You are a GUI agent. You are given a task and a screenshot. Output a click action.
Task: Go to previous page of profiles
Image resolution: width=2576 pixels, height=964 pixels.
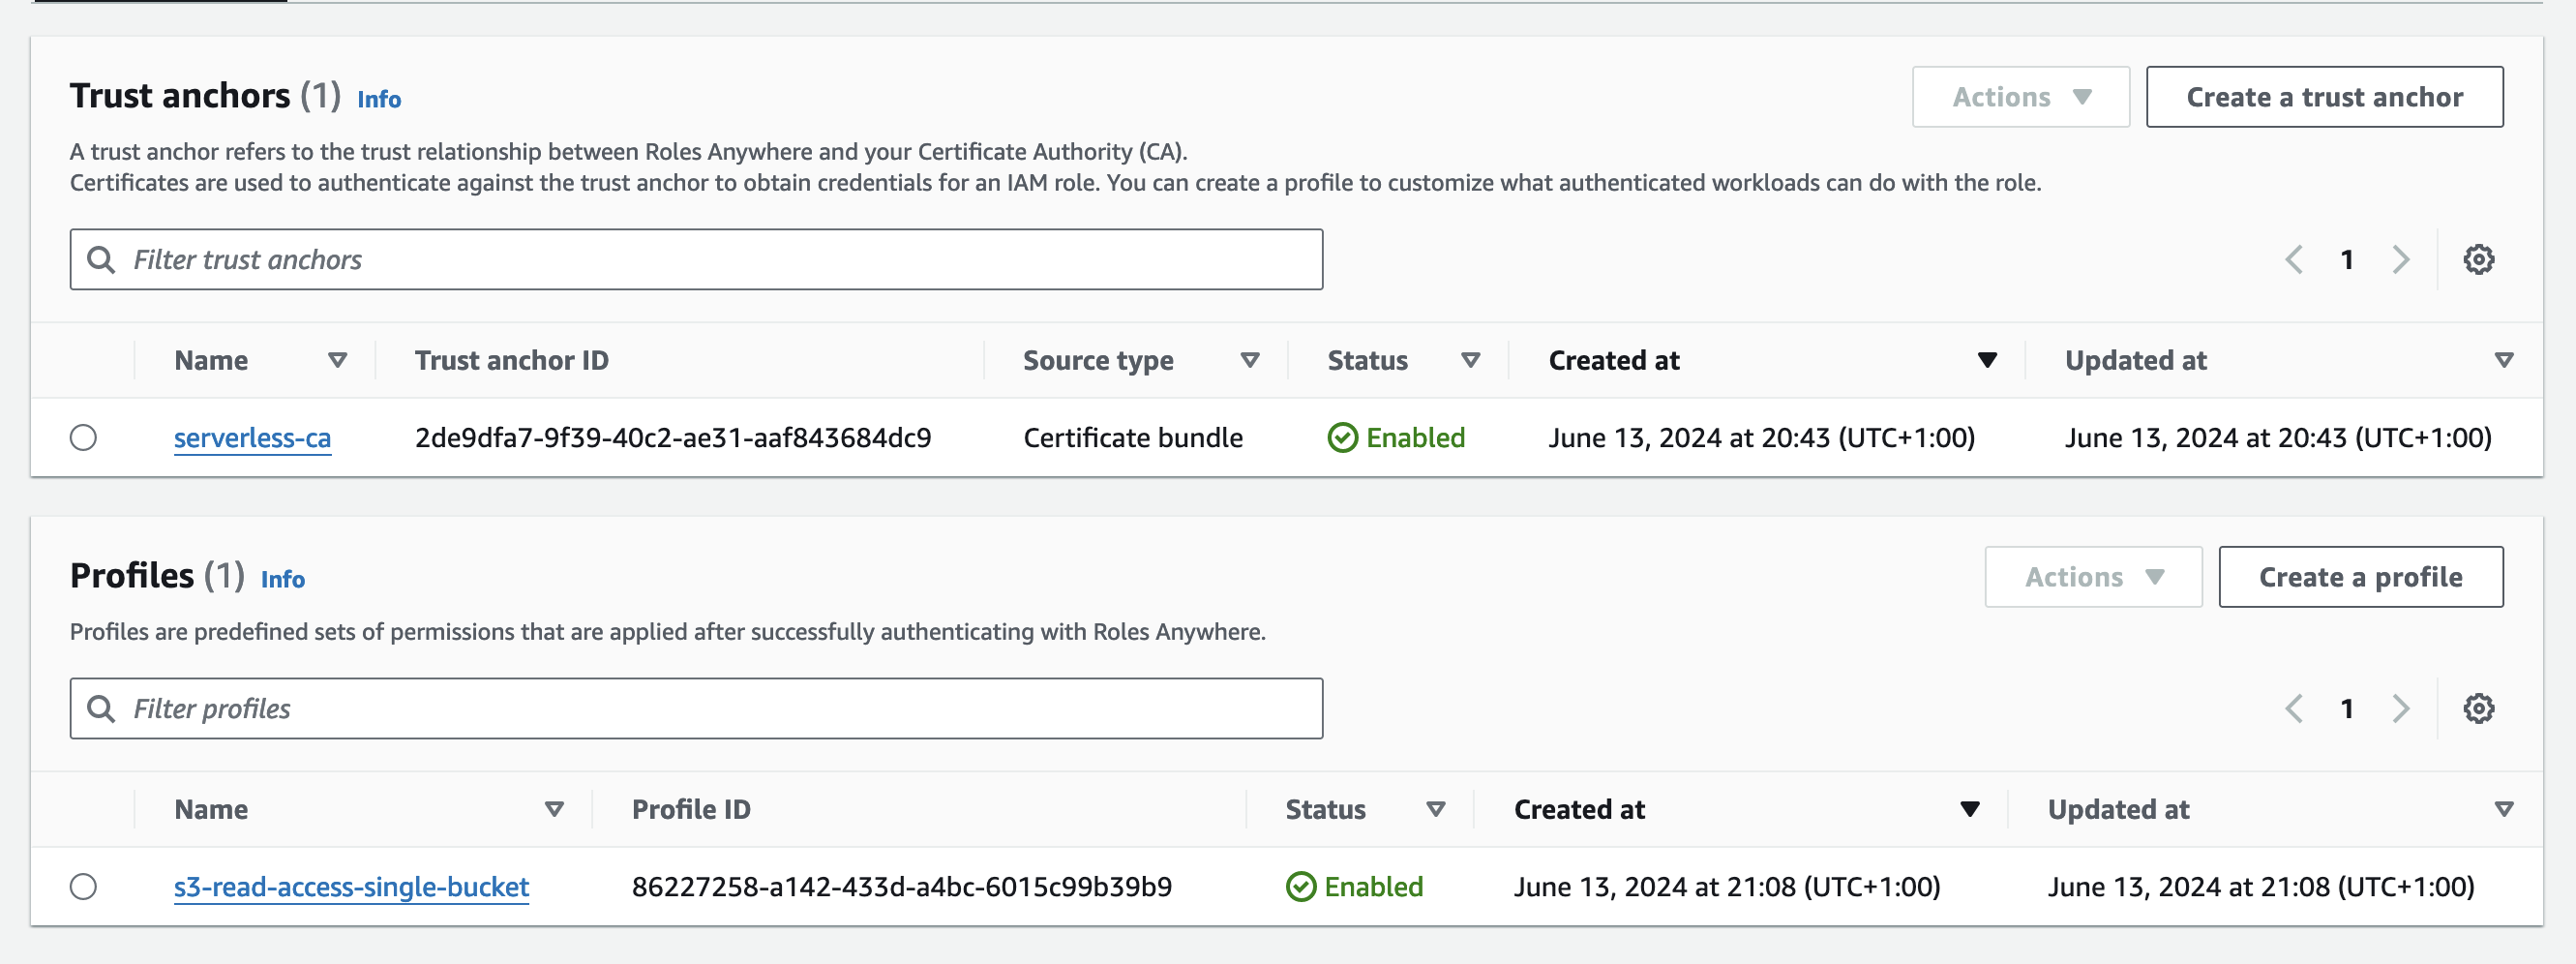2294,709
